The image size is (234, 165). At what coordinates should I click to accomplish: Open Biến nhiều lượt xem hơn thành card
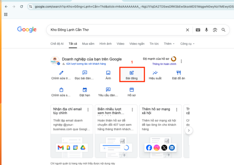click(116, 131)
